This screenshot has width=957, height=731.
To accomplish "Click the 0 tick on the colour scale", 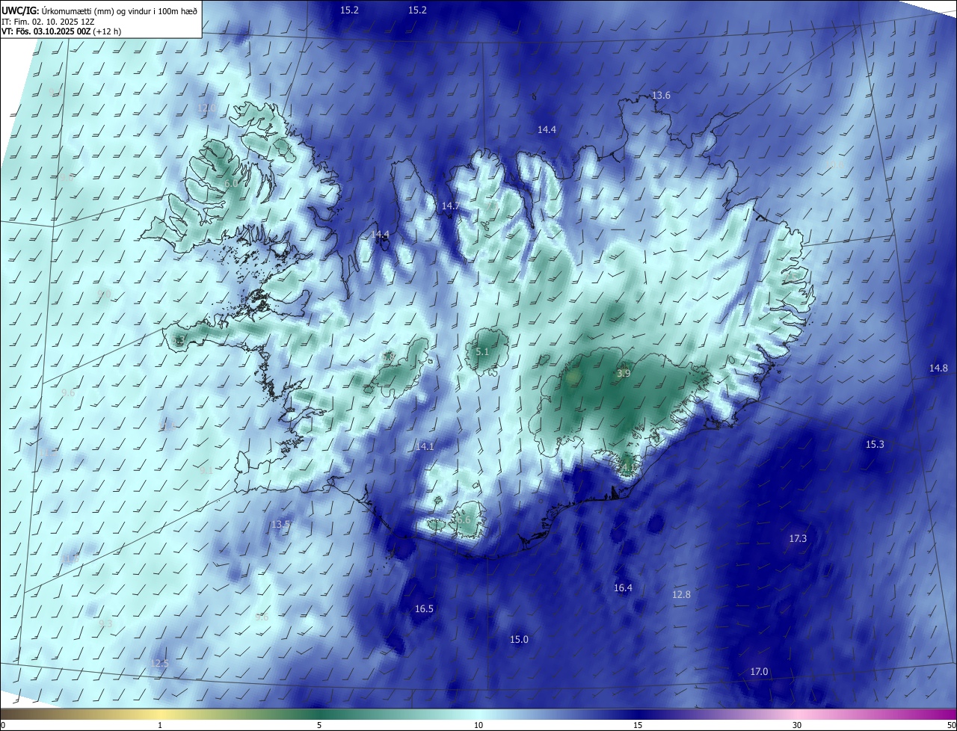I will tap(2, 725).
